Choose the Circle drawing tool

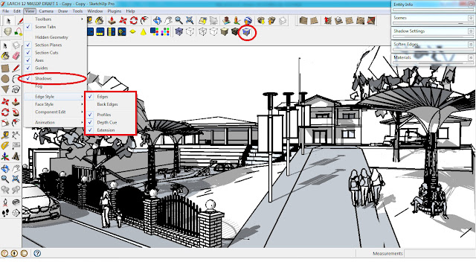[5, 79]
